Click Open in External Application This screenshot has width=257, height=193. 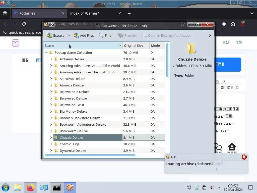coord(167,35)
